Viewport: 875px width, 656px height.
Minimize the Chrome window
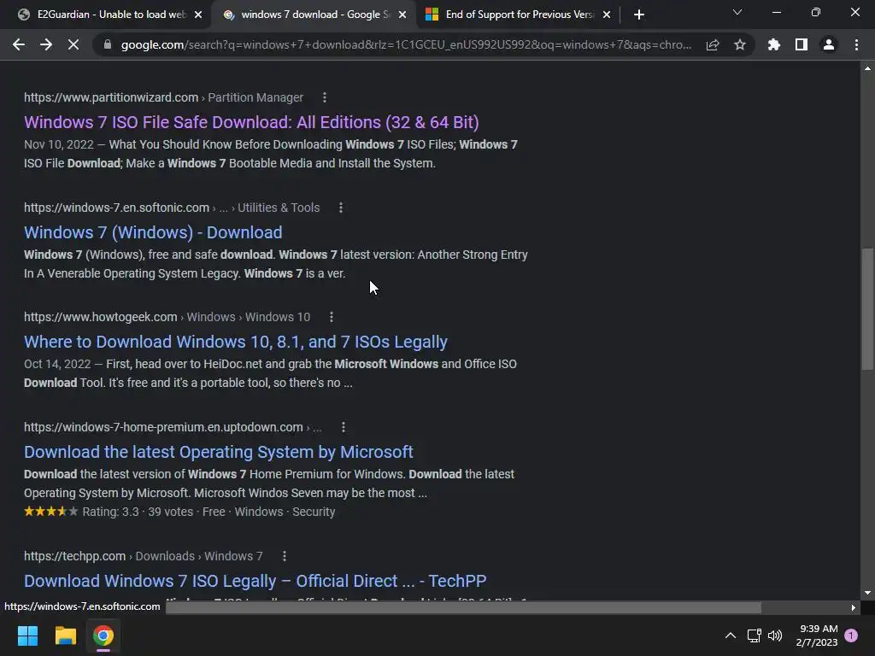coord(776,12)
